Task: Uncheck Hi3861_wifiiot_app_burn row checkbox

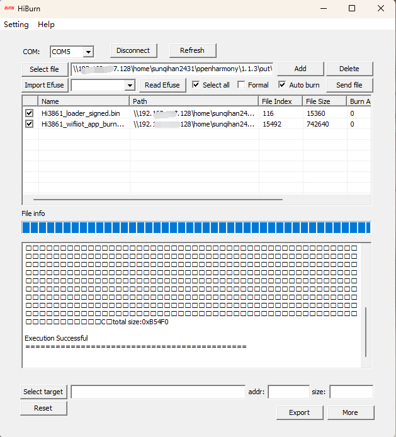Action: [29, 124]
